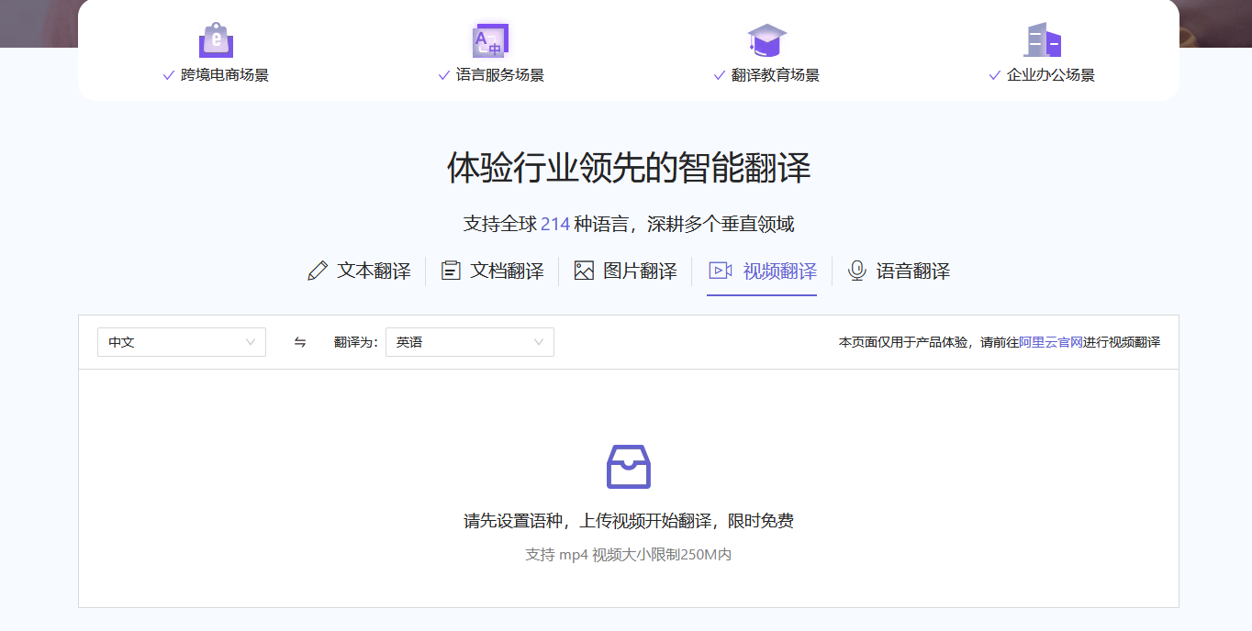Switch to the 图片翻译 tab

coord(625,271)
